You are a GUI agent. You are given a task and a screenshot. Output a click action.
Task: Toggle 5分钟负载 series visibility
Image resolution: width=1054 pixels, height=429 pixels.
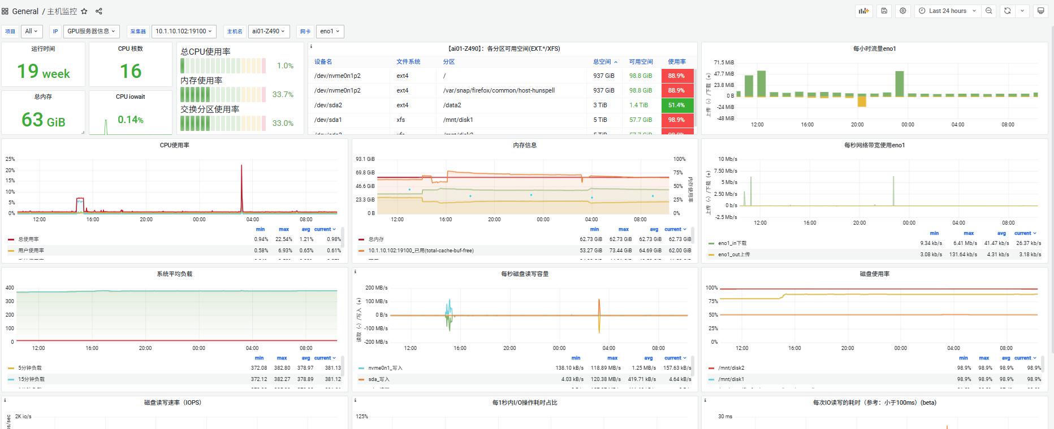30,368
